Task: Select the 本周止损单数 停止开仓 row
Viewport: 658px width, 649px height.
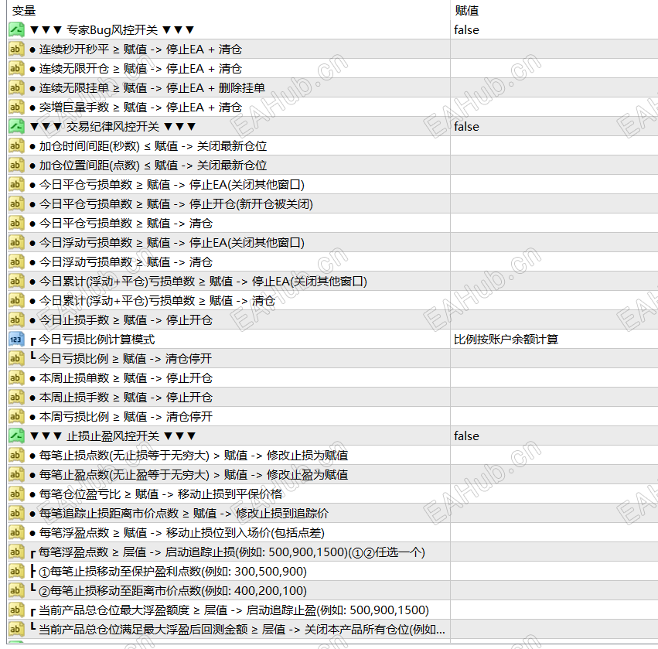Action: 121,377
